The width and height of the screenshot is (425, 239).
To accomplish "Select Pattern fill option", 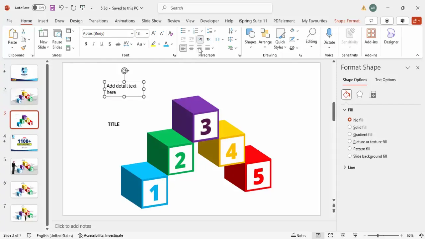I will (x=350, y=149).
